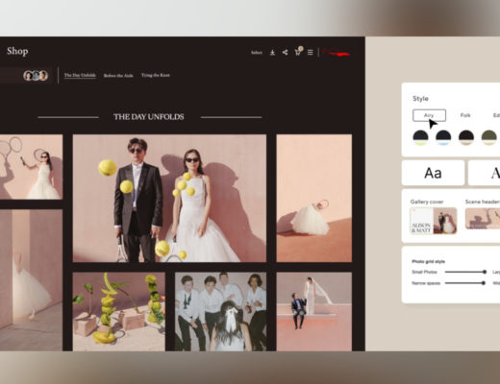Pick the black and light blue palette
Screen dimensions: 500x384
[x=443, y=137]
